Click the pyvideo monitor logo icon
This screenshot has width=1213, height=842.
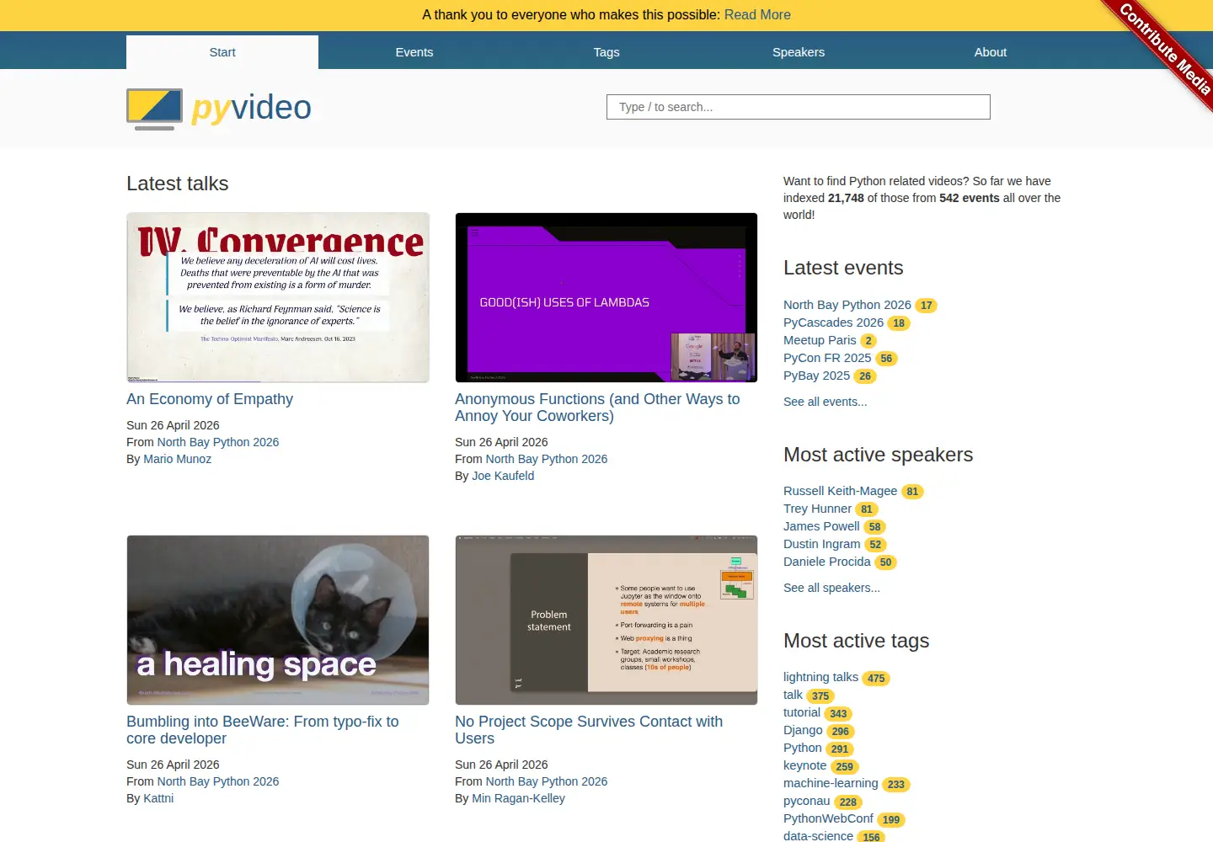tap(154, 109)
